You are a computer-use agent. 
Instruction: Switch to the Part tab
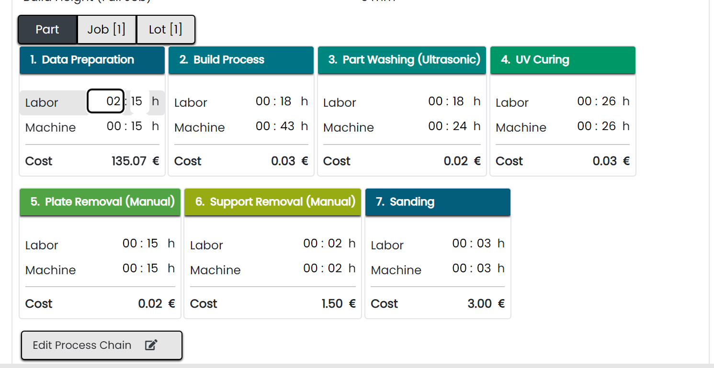(47, 30)
